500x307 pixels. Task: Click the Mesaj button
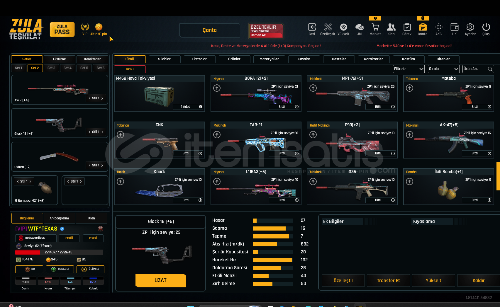coord(93,238)
